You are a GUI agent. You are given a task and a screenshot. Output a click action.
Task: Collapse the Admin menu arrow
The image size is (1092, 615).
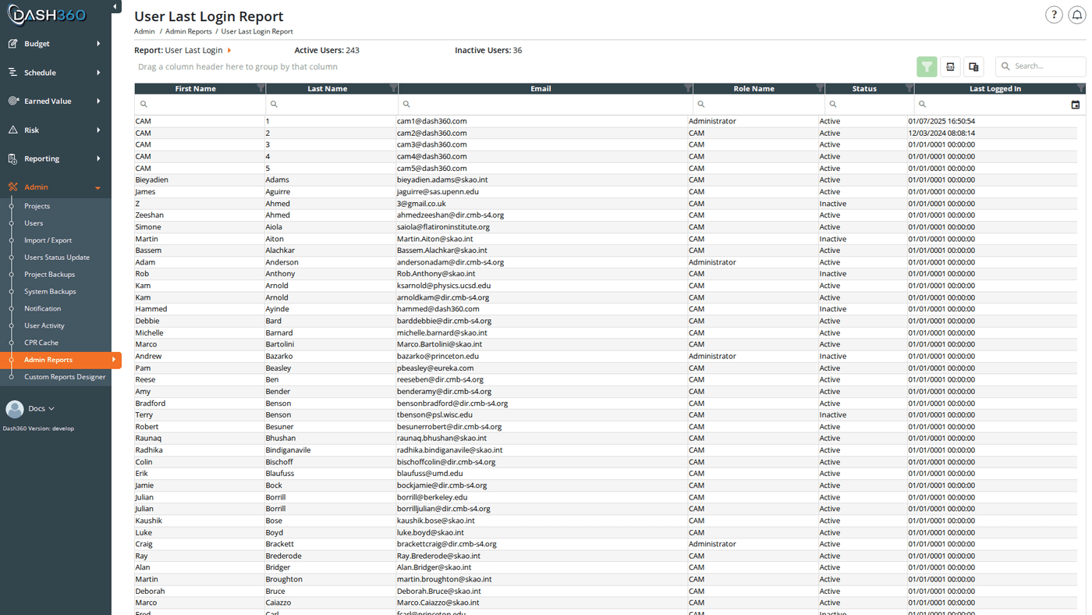coord(98,188)
